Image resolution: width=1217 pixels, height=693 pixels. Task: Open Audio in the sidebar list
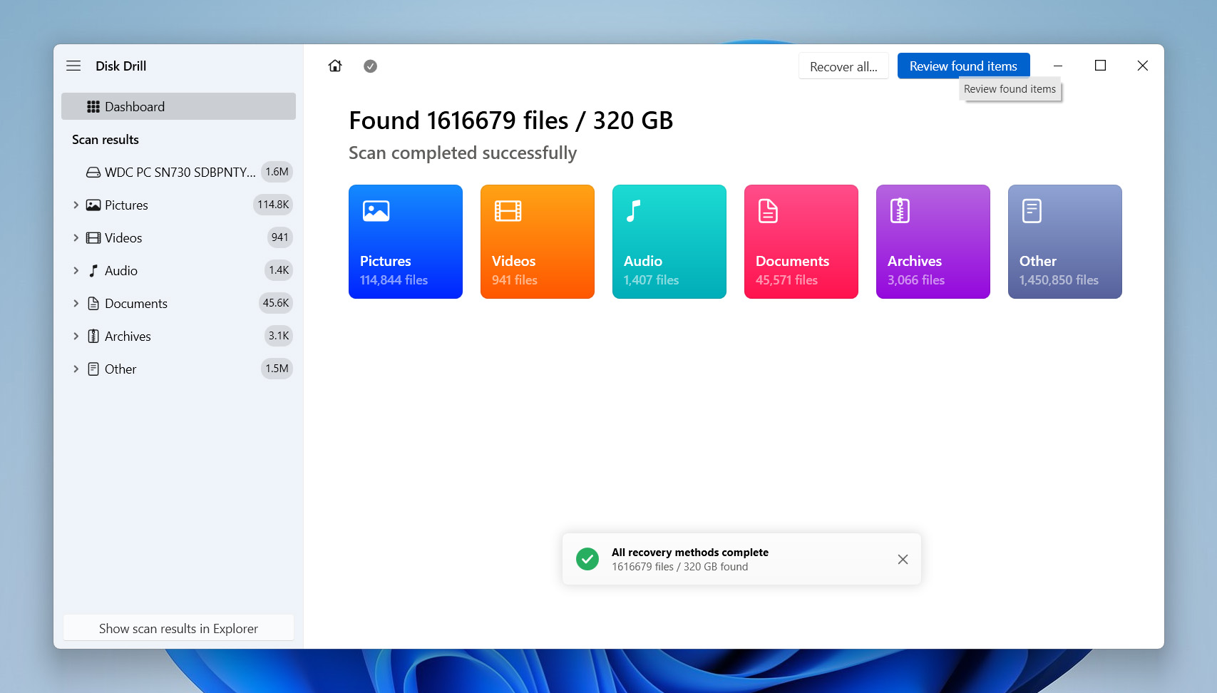tap(178, 270)
